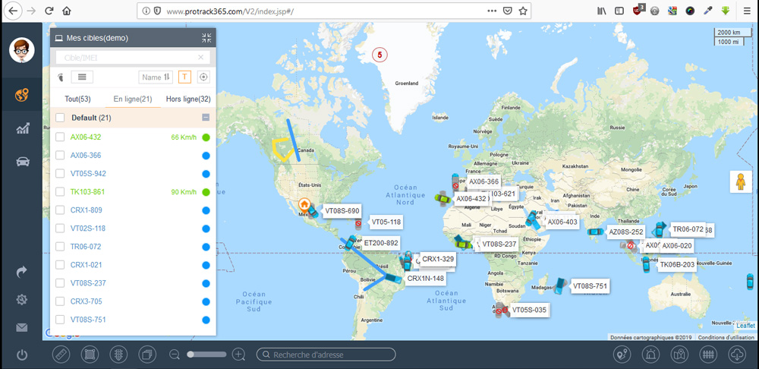Click the power logout icon
The height and width of the screenshot is (369, 759).
tap(22, 355)
